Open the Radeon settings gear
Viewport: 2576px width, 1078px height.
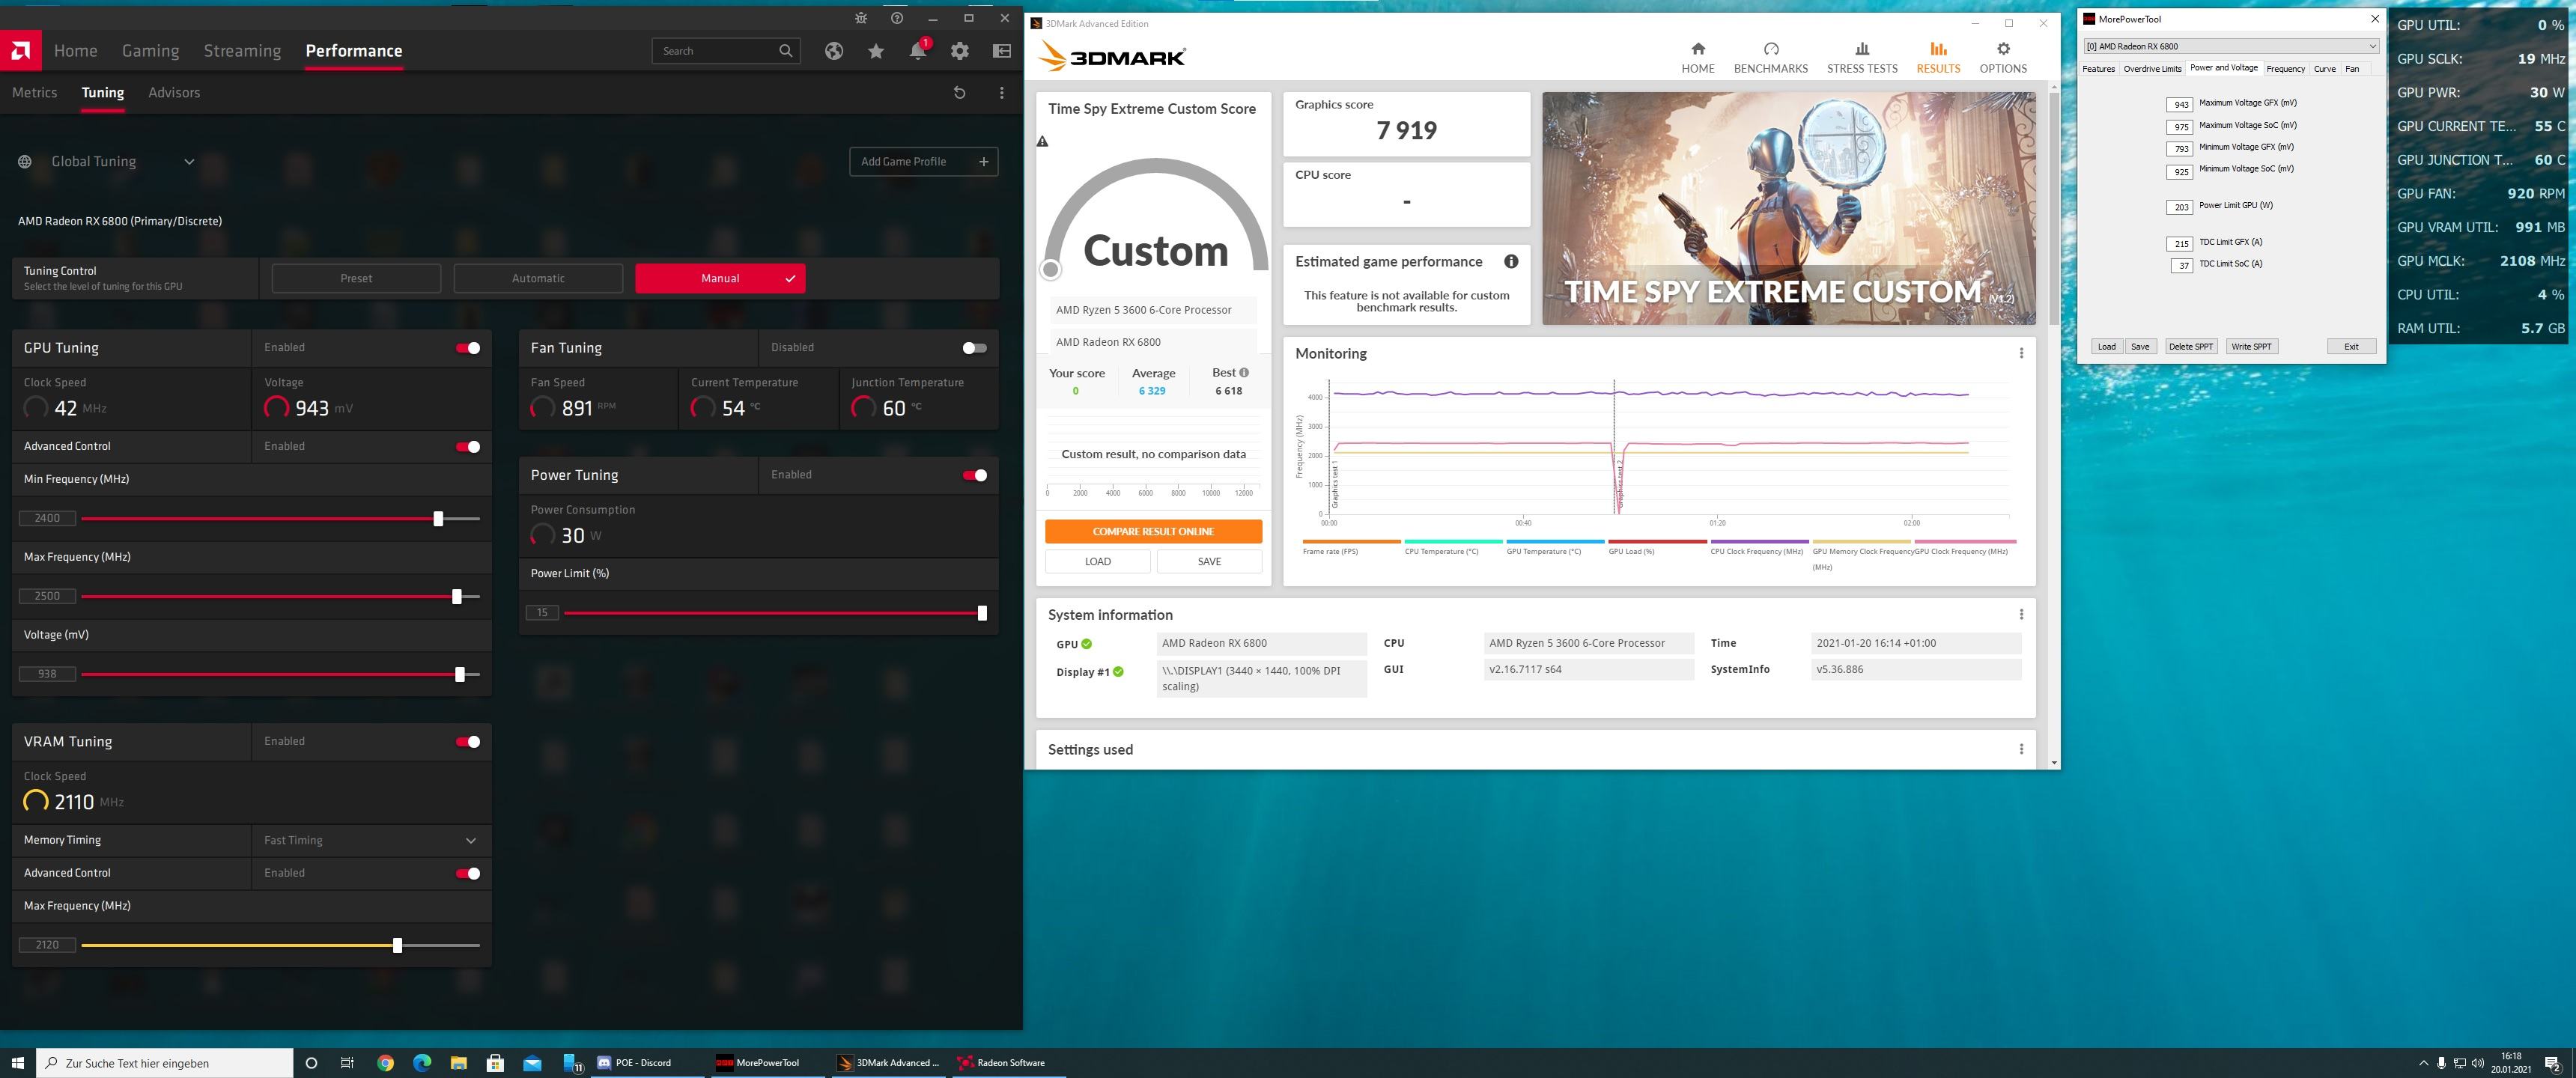pyautogui.click(x=960, y=51)
